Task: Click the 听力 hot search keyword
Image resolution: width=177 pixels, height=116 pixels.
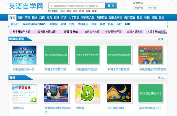Action: tap(82, 11)
